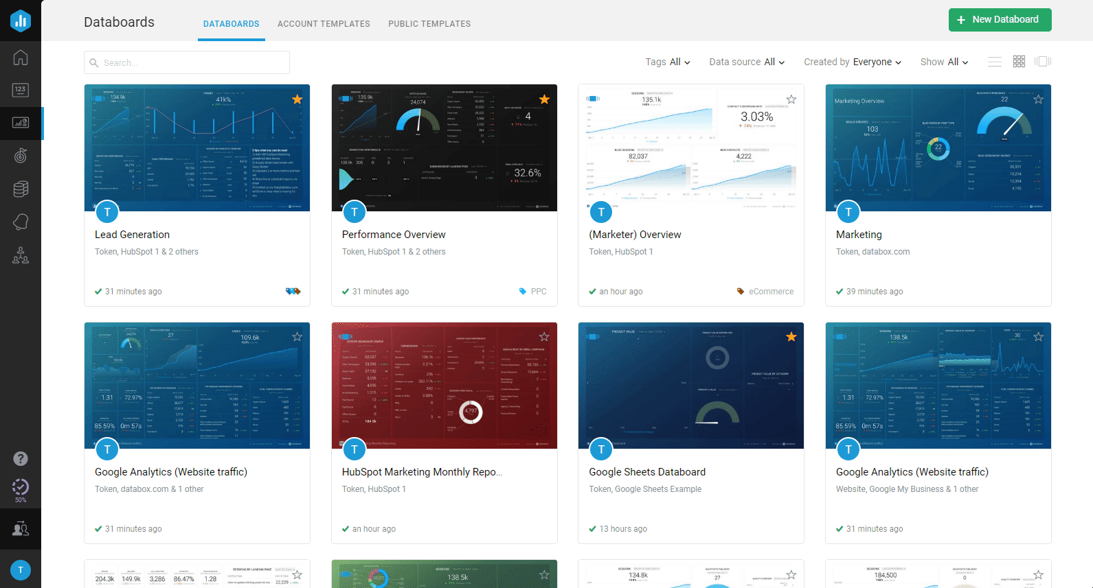This screenshot has width=1093, height=588.
Task: Click the PPC tag label
Action: pyautogui.click(x=539, y=292)
